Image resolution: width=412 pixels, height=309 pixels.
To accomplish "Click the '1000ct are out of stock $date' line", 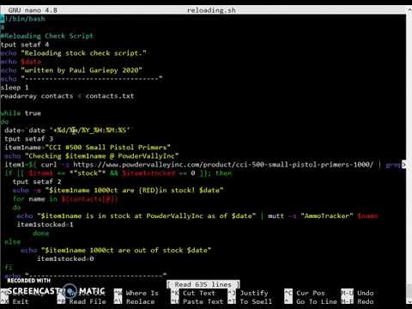I will 116,251.
